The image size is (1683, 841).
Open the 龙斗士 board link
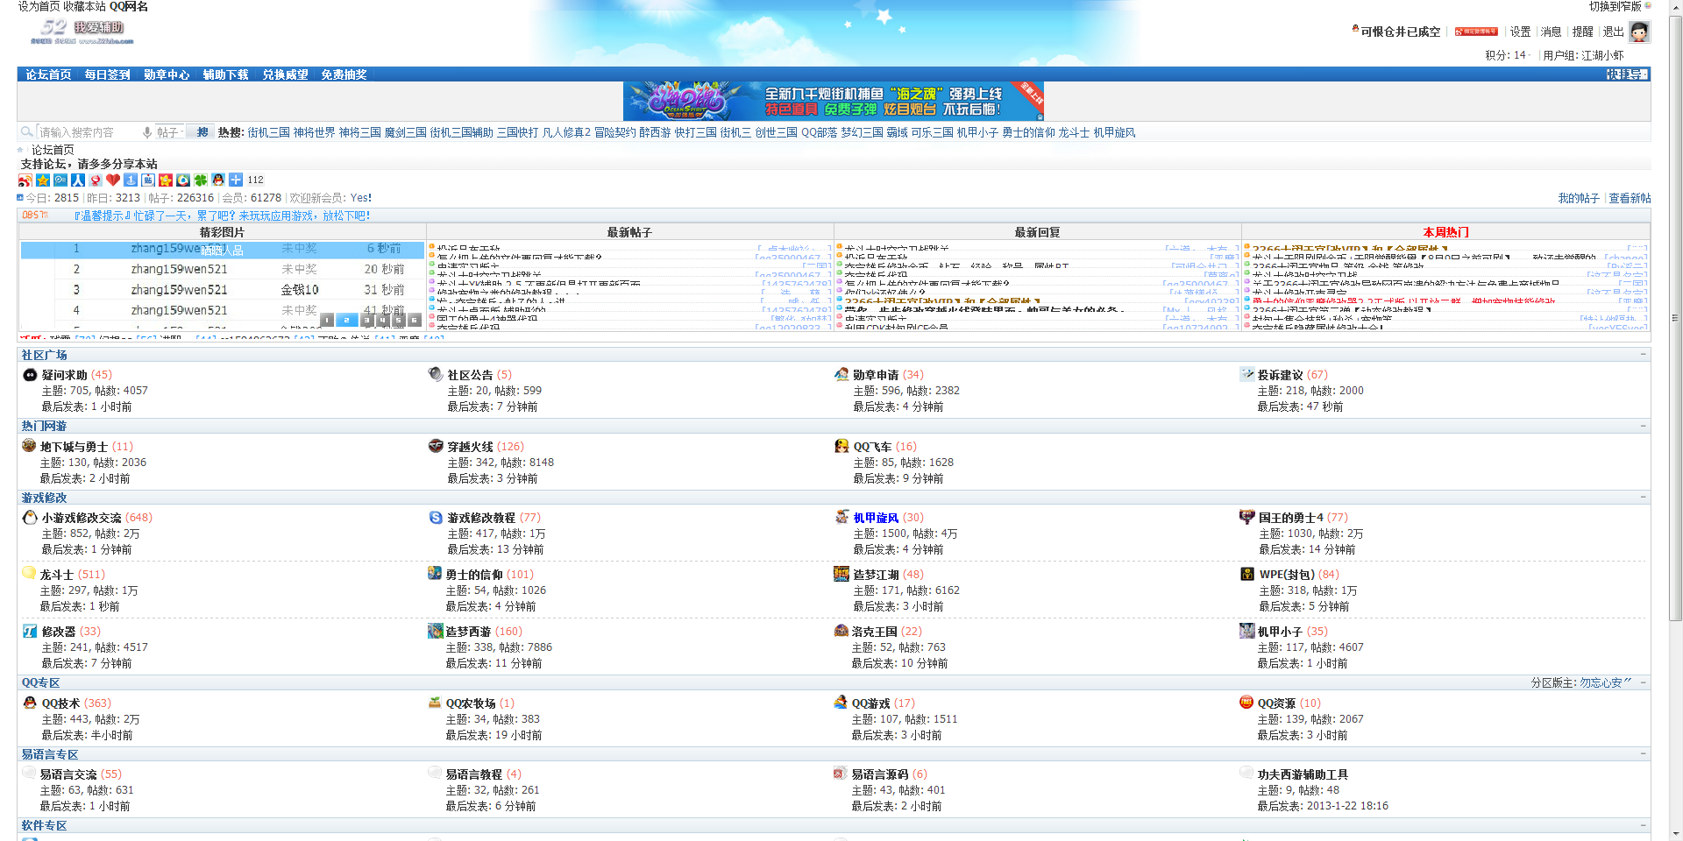click(57, 575)
